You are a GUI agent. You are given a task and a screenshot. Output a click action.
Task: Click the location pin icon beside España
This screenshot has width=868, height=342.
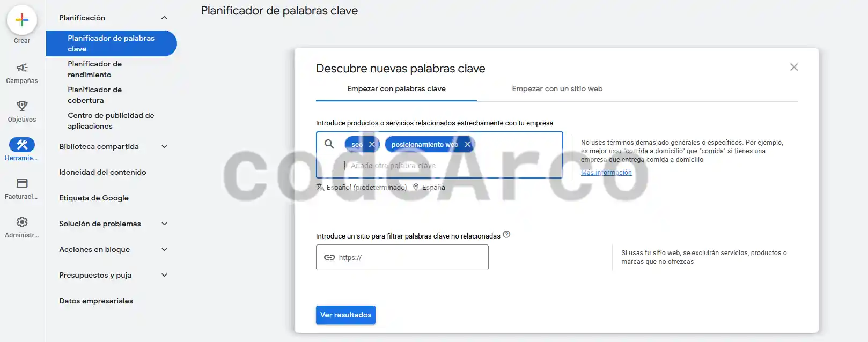click(x=416, y=187)
